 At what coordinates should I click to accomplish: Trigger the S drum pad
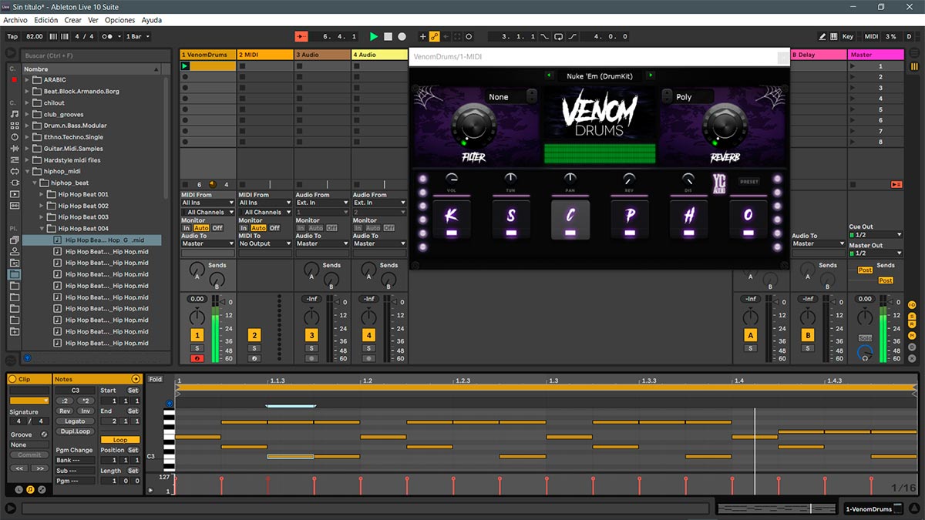[x=510, y=220]
